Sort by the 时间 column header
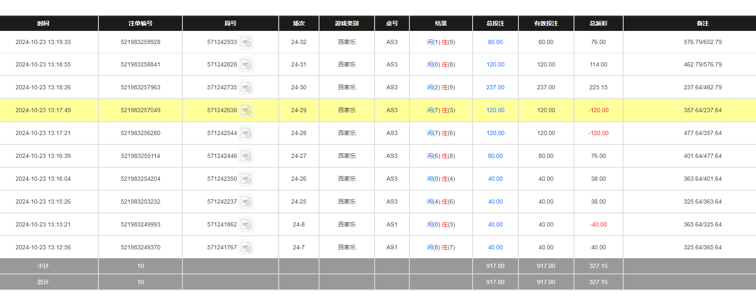The image size is (756, 298). click(x=43, y=24)
